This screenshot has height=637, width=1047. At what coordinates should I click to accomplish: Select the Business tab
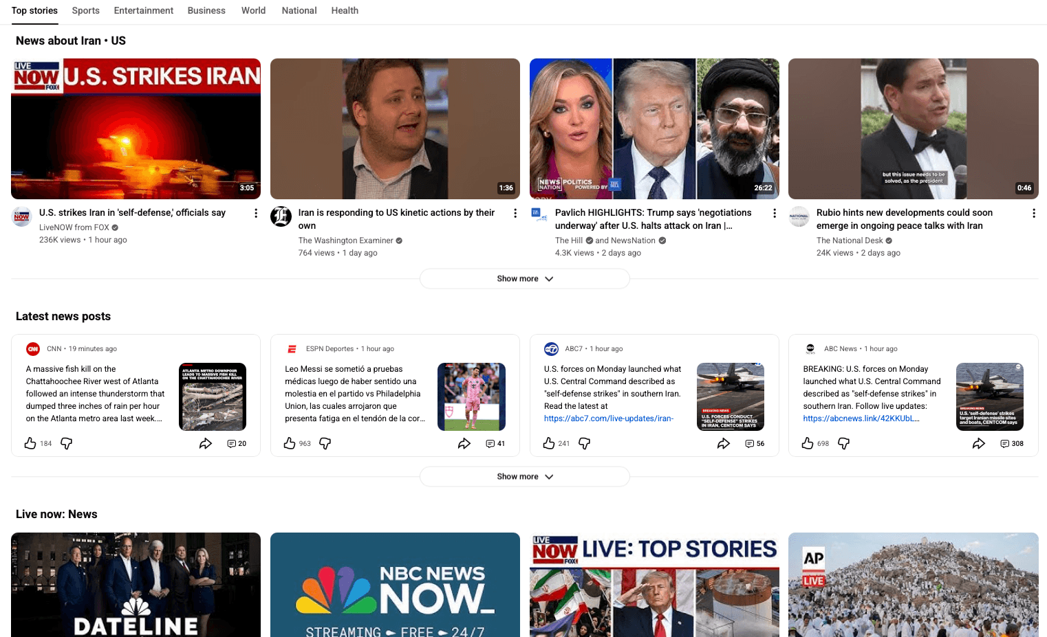tap(206, 10)
